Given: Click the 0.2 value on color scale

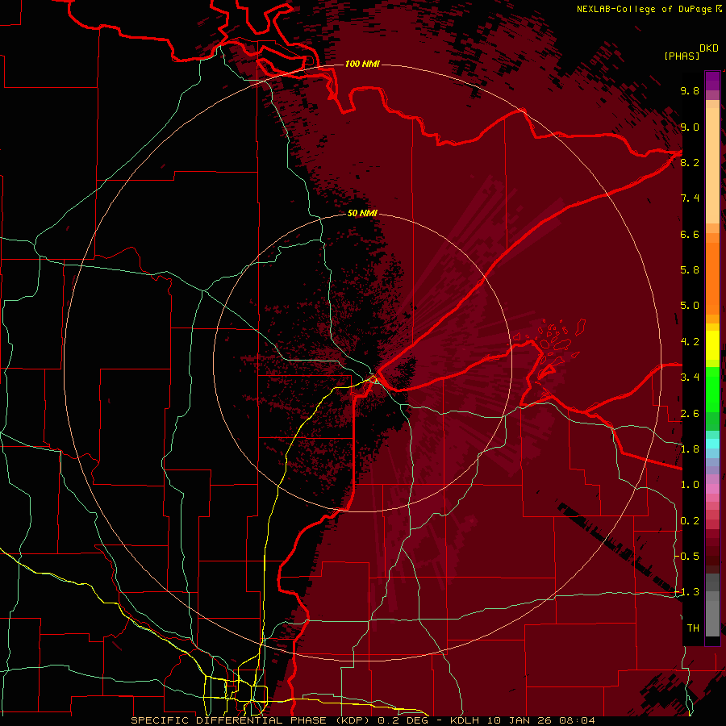Looking at the screenshot, I should pos(690,520).
